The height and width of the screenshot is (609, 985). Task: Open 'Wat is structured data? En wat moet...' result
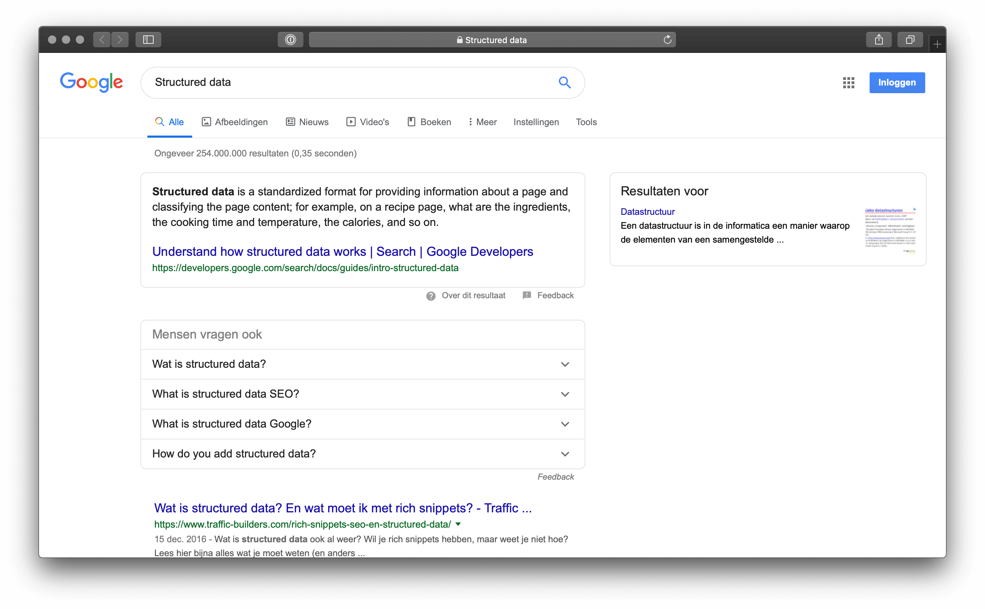343,508
